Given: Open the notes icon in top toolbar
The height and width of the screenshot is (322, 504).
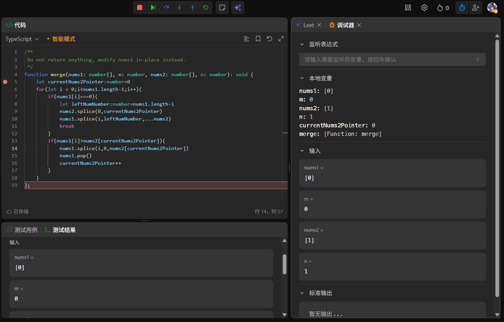Looking at the screenshot, I should click(222, 8).
